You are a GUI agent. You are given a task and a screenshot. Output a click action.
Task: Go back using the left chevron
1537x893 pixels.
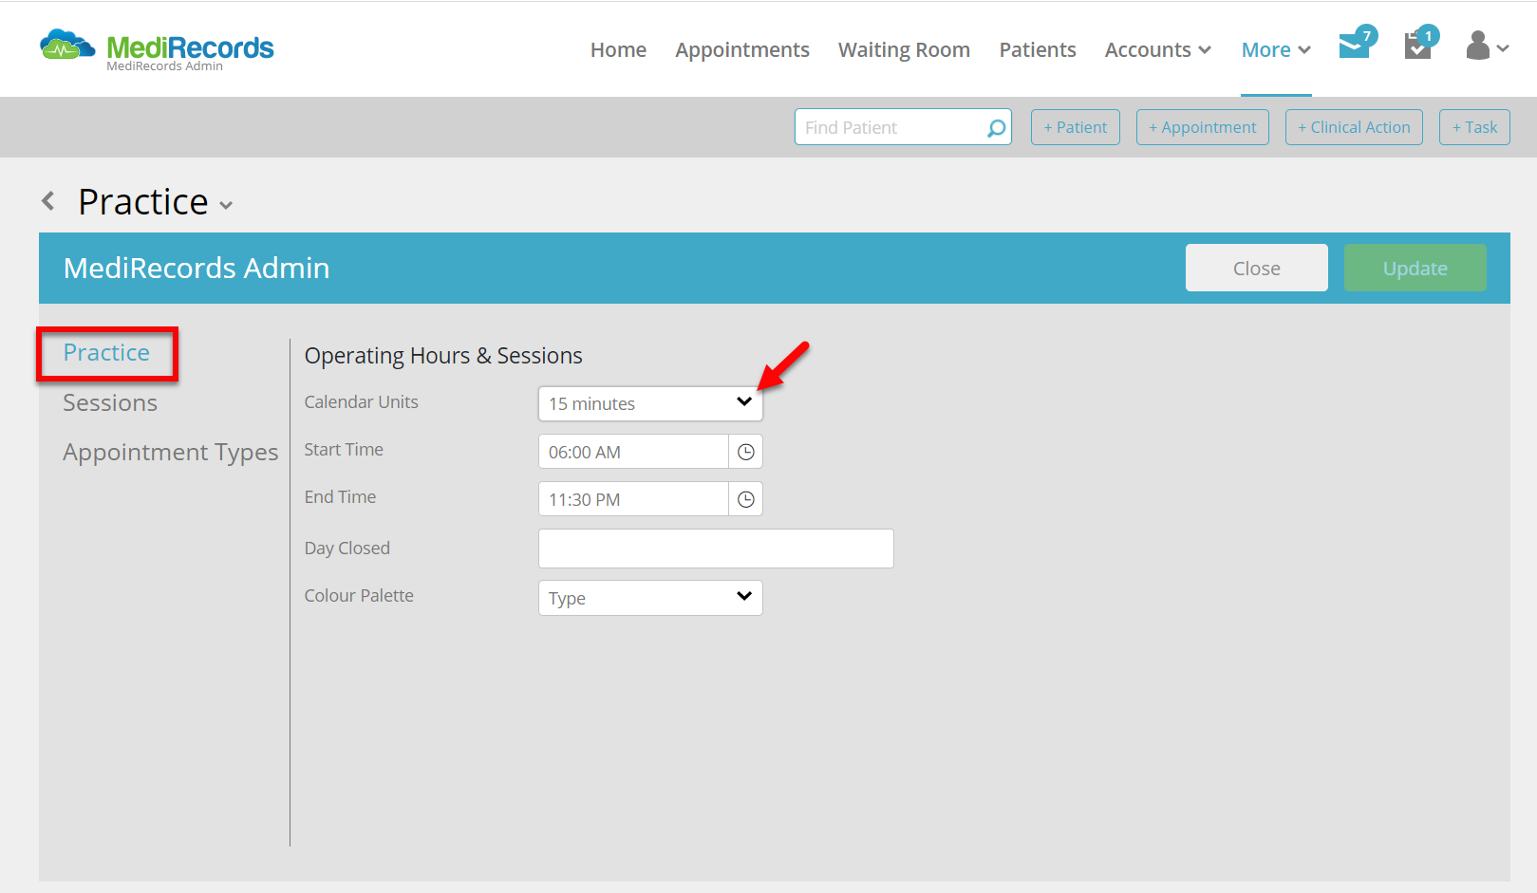pyautogui.click(x=48, y=201)
